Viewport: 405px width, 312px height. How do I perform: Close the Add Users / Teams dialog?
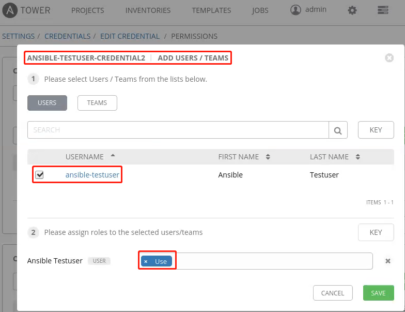pos(390,58)
